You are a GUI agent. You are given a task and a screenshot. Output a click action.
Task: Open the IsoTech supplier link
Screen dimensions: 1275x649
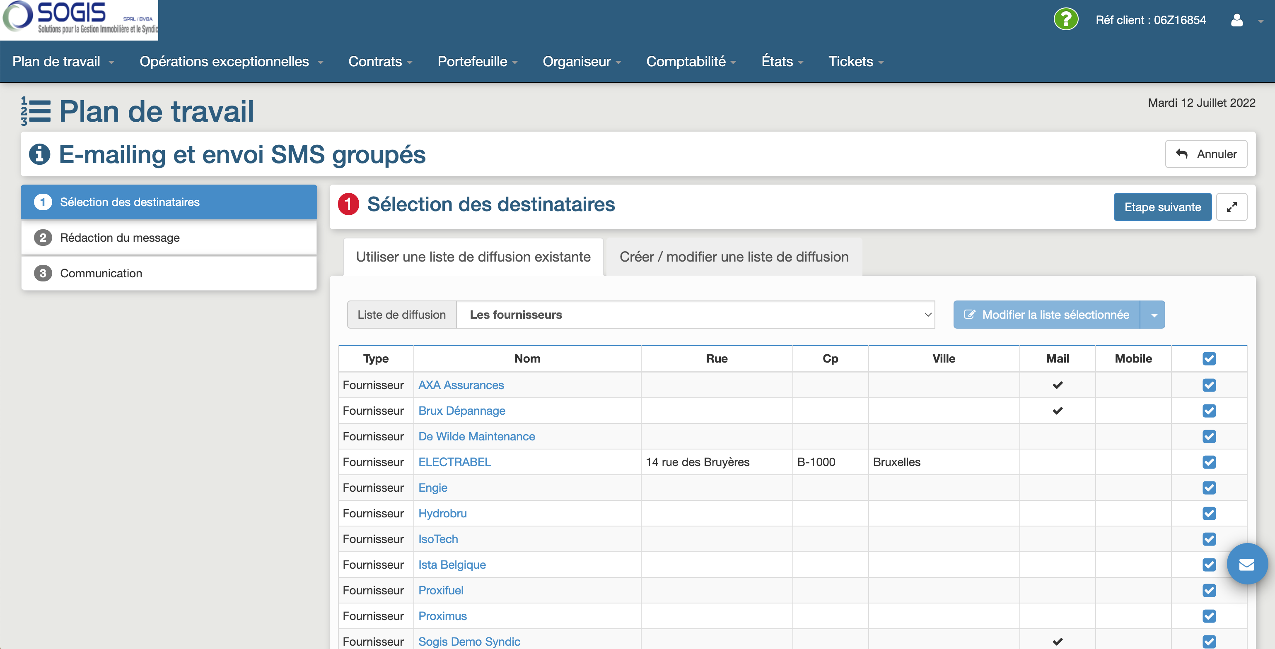(x=438, y=539)
